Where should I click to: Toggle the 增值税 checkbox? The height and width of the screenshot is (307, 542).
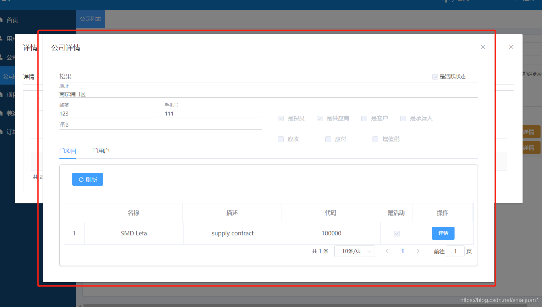(375, 139)
